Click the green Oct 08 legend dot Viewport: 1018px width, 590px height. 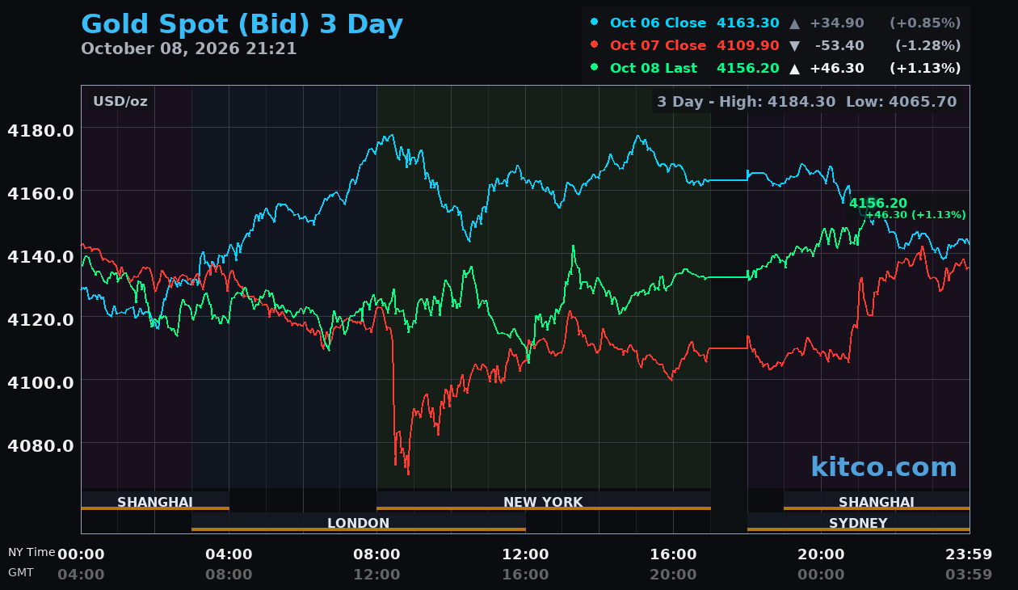[x=595, y=67]
